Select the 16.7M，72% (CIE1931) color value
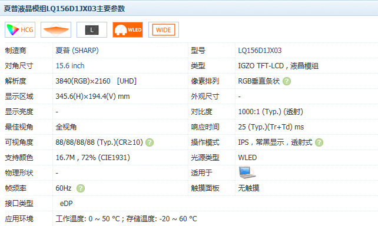This screenshot has height=226, width=378. (93, 158)
